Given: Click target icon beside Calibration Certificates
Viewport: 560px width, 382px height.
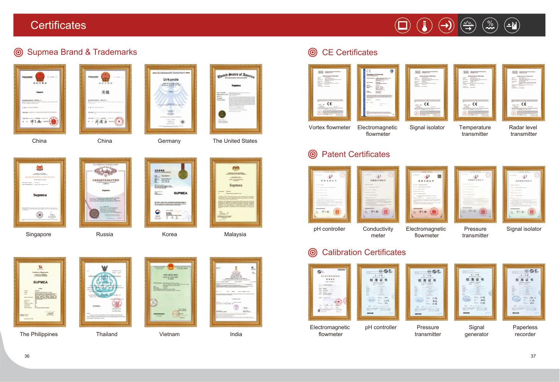Looking at the screenshot, I should point(313,252).
